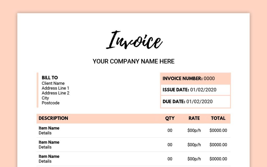
Task: Click the peach bar beside Bill To
Action: click(x=38, y=90)
